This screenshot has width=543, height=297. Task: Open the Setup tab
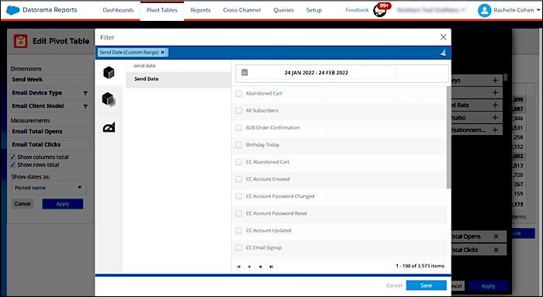(313, 10)
